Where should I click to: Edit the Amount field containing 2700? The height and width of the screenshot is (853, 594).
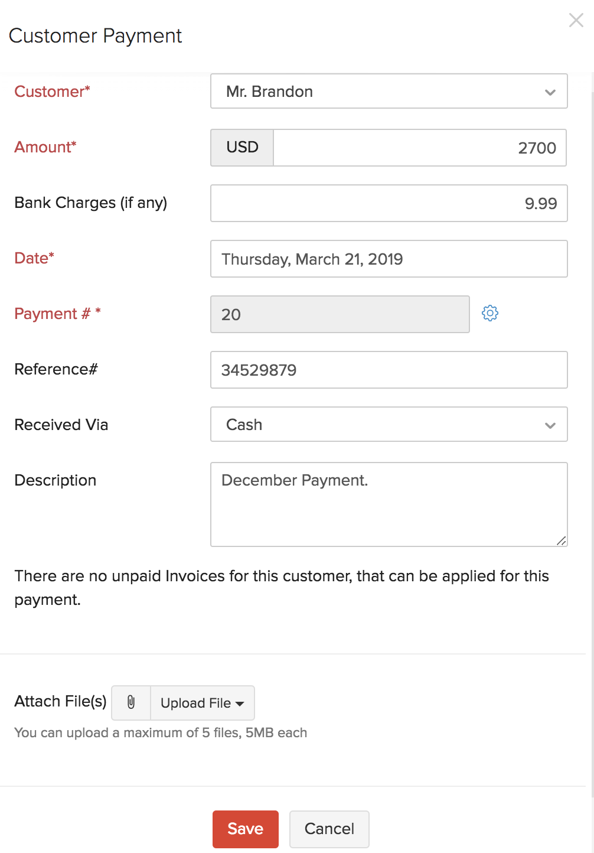(419, 148)
